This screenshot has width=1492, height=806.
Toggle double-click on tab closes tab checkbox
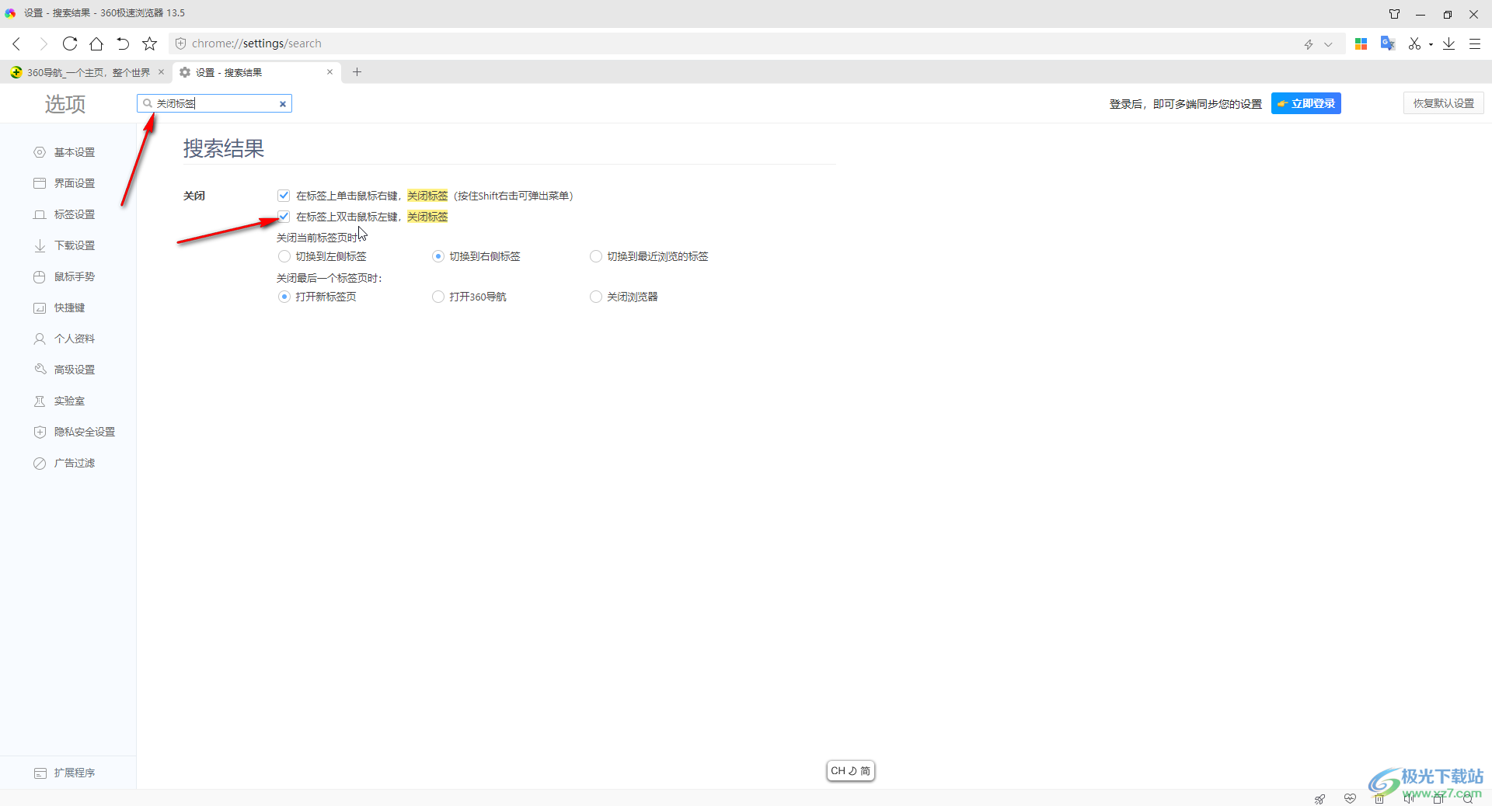[284, 217]
